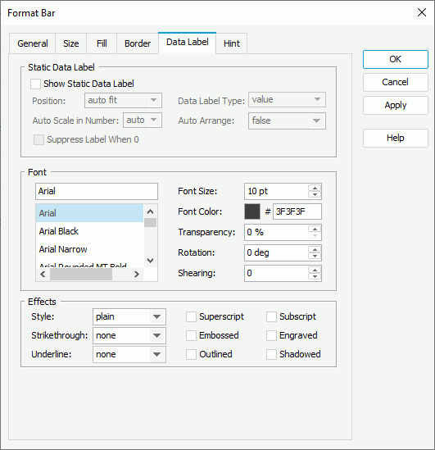Choose Arial Narrow font
435x450 pixels.
coord(89,249)
